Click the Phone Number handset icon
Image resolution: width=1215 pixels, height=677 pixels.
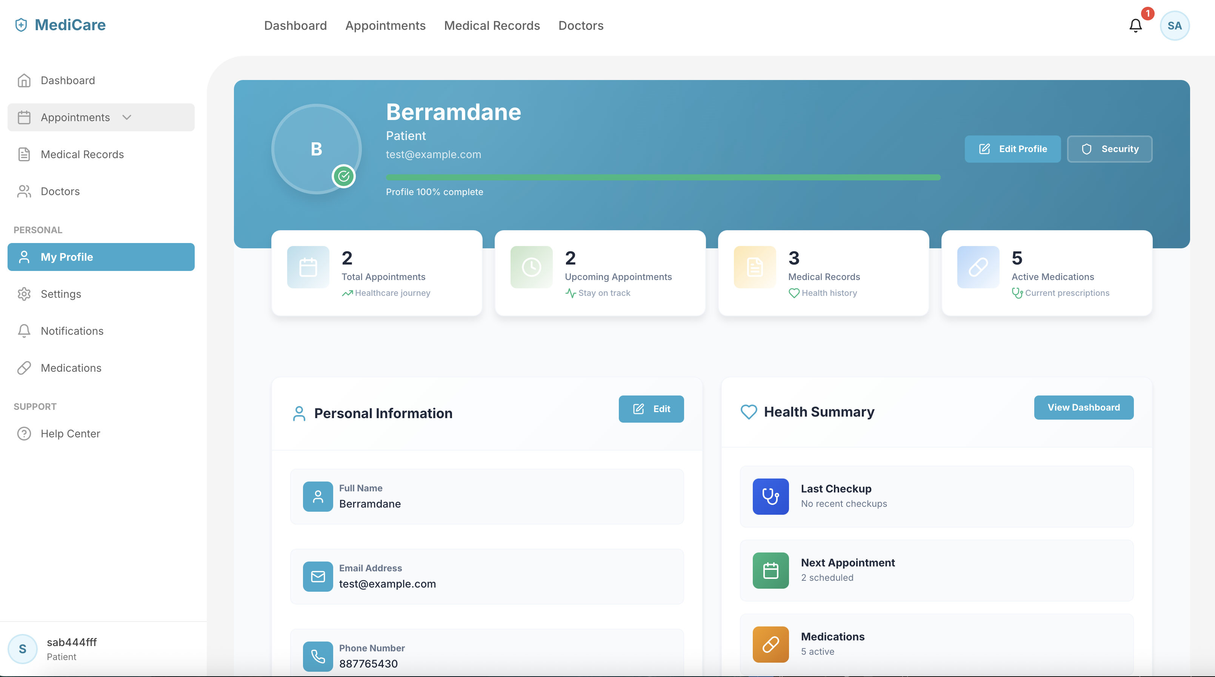tap(317, 656)
